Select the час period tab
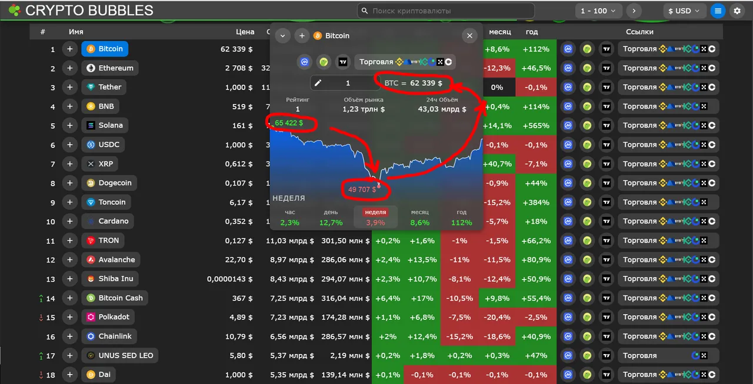753x384 pixels. click(290, 217)
